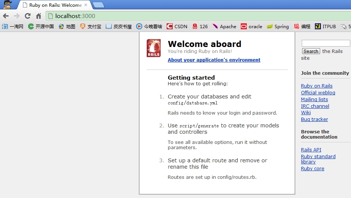Close the Ruby on Rails: Welcome tab
This screenshot has height=198, width=351.
pyautogui.click(x=86, y=5)
